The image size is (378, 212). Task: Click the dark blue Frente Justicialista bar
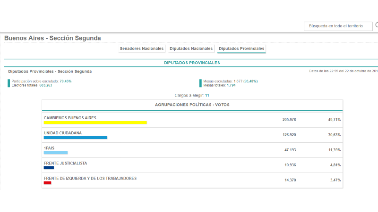[x=49, y=168]
